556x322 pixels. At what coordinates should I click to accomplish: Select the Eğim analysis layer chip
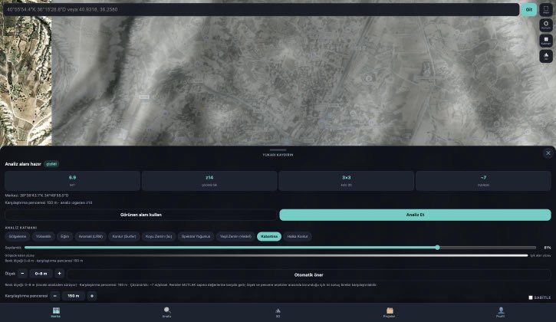click(x=64, y=237)
